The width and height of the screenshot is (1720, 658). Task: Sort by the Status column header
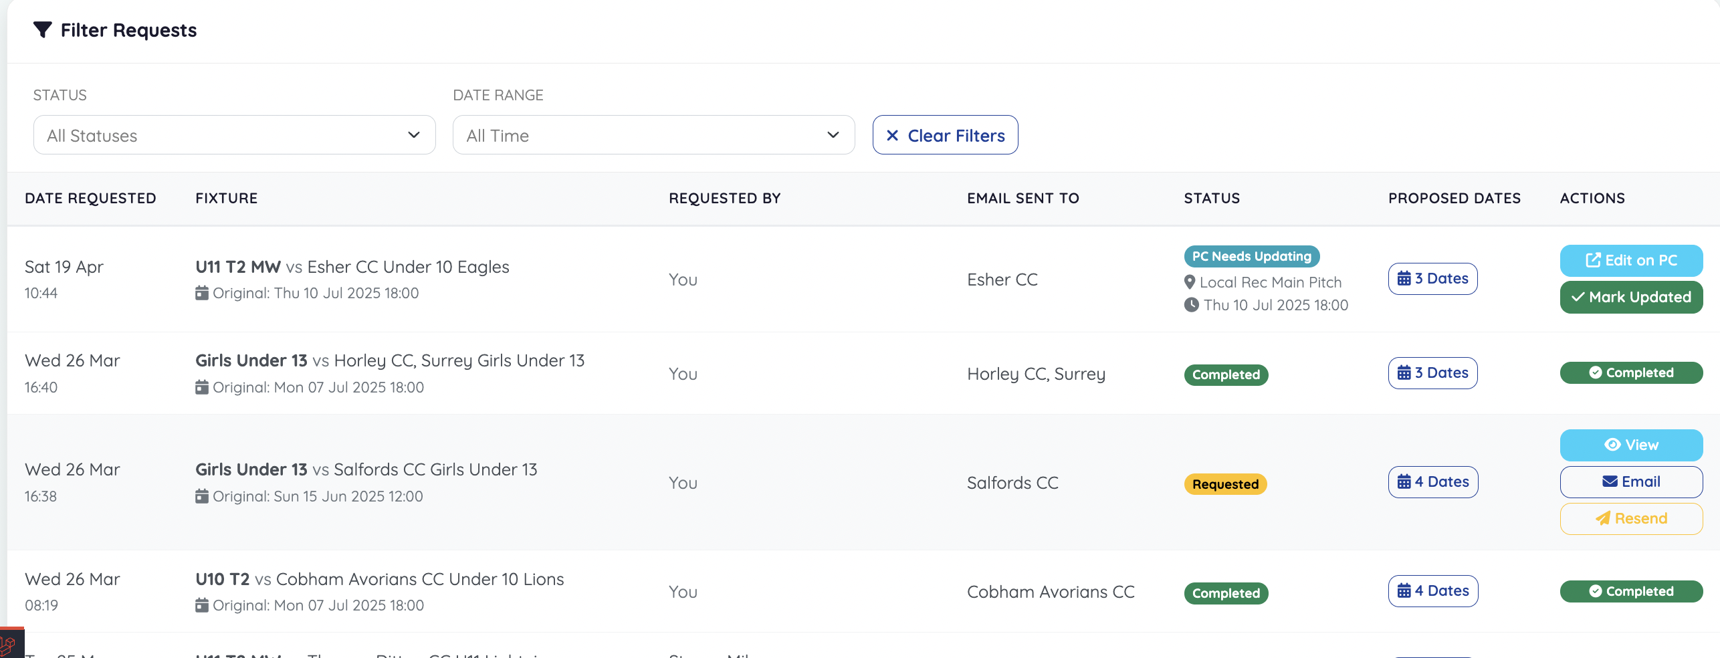(x=1211, y=198)
